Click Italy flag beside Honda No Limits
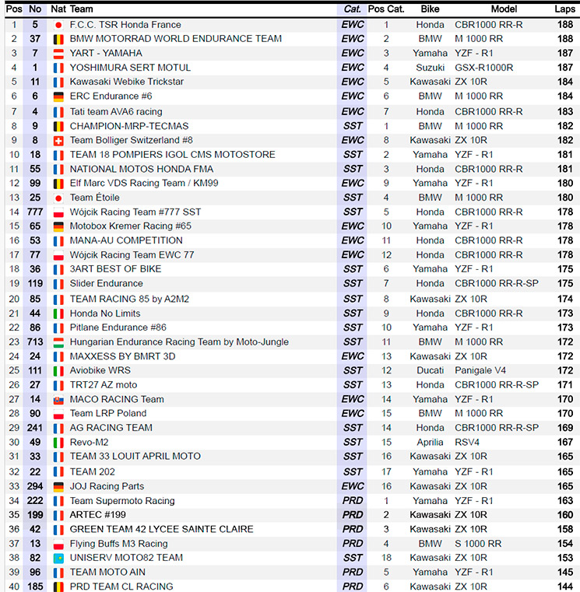Image resolution: width=580 pixels, height=592 pixels. coord(58,314)
